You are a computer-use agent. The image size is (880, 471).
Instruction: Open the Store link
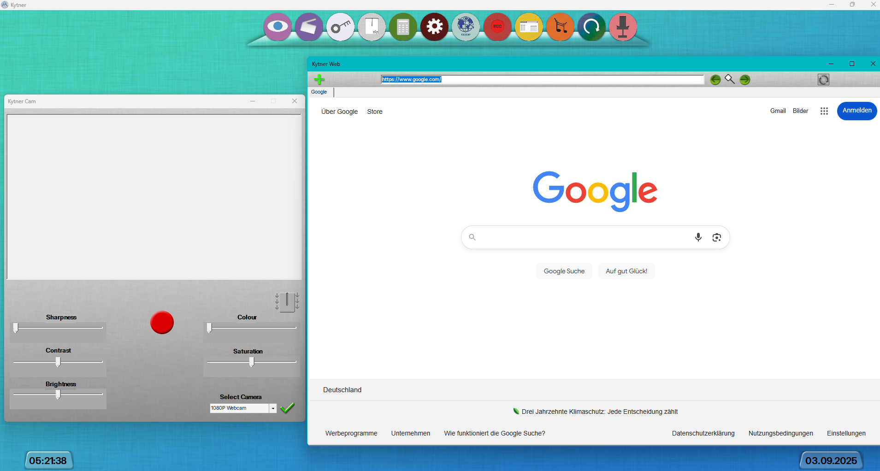375,112
